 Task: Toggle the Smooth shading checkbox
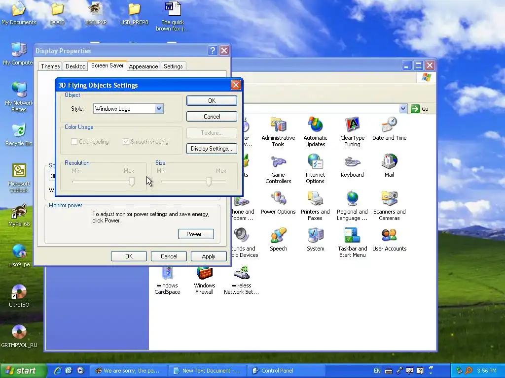point(126,141)
